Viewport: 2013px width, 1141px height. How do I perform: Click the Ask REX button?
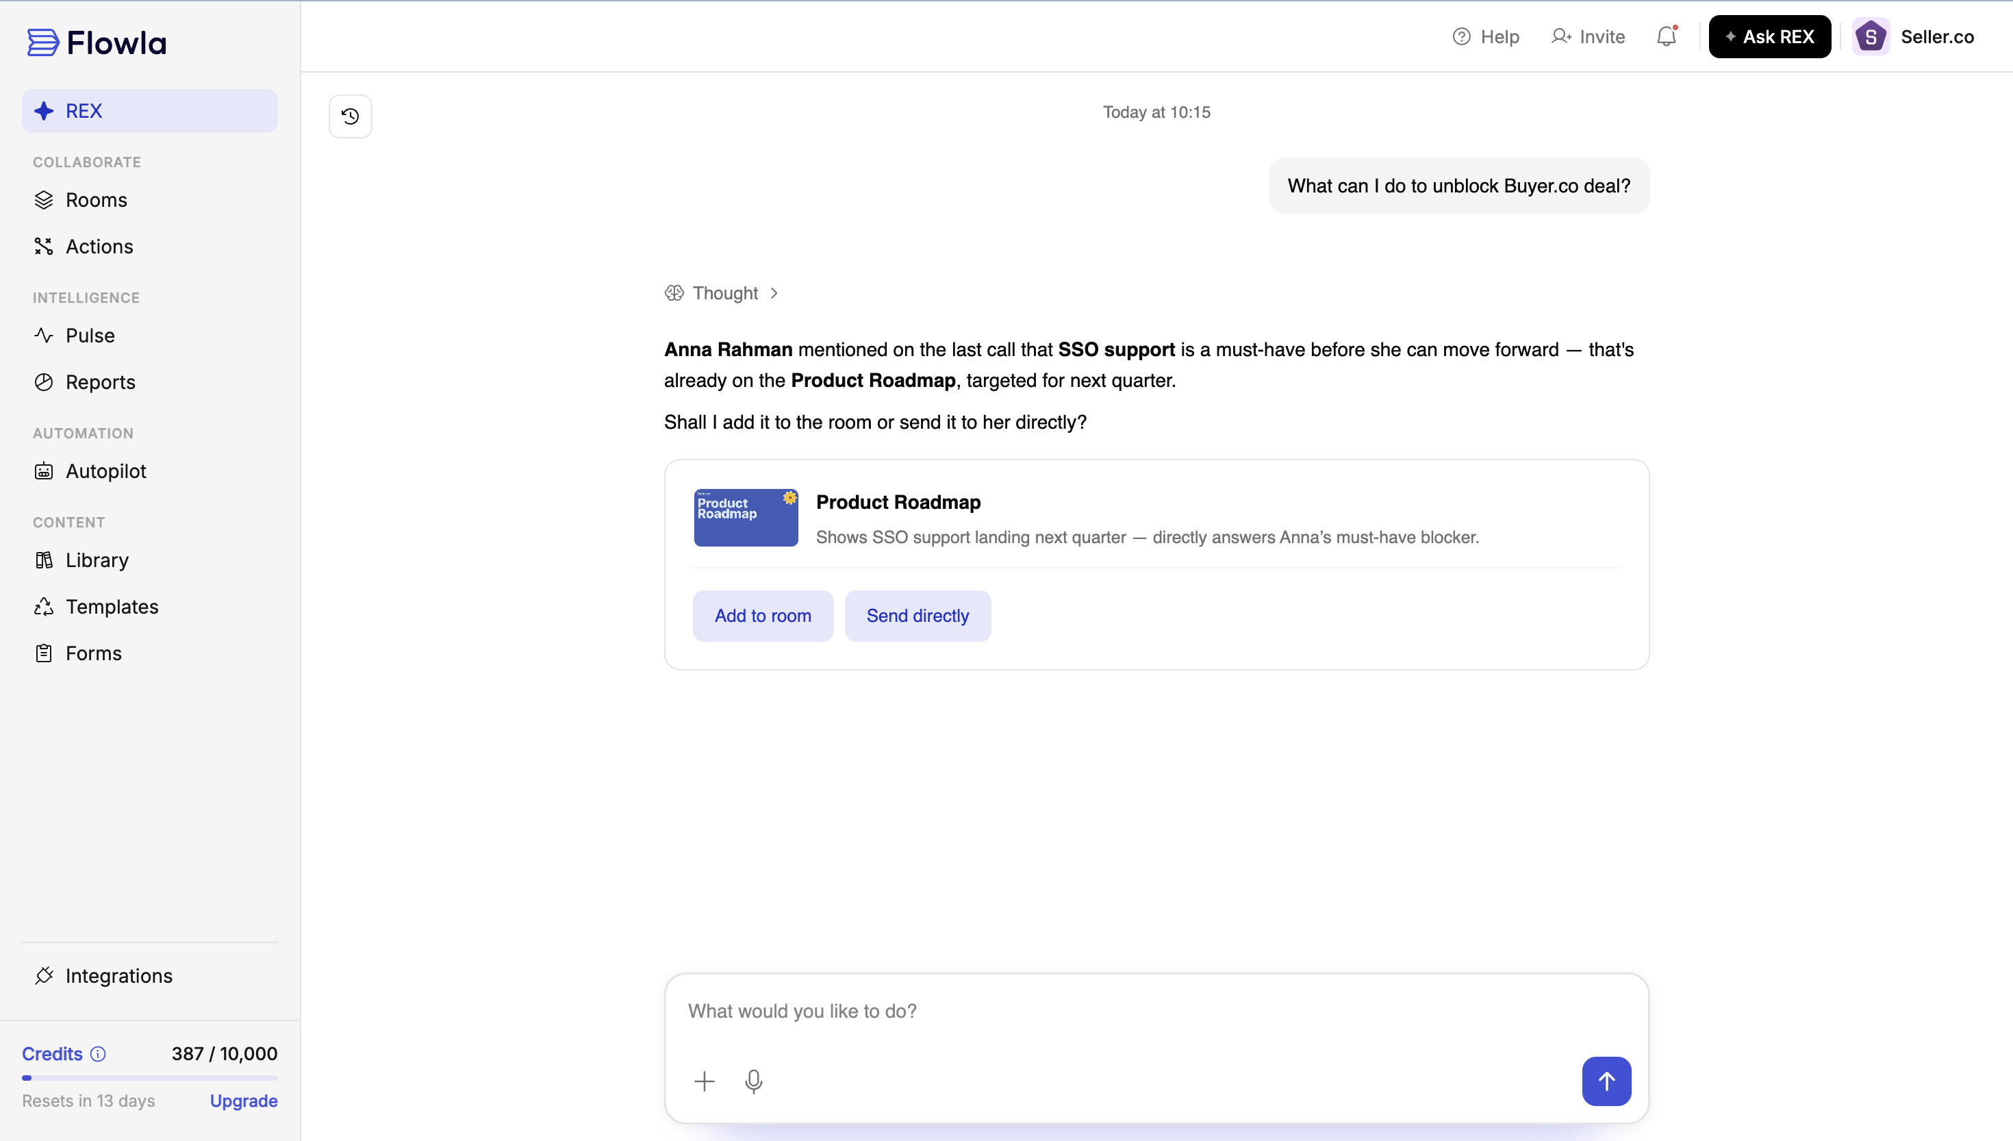click(1769, 37)
